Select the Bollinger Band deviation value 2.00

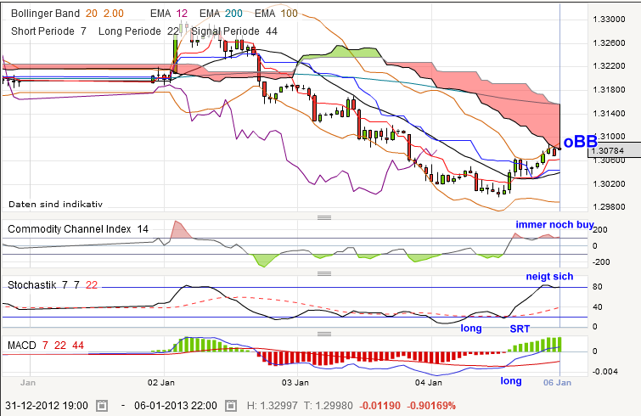114,14
